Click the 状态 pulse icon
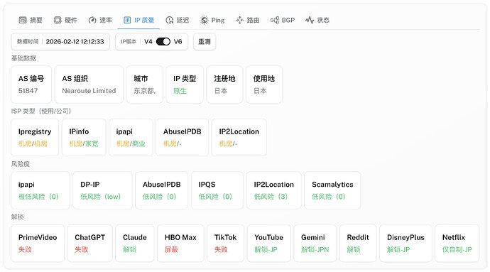This screenshot has width=490, height=272. (x=310, y=21)
